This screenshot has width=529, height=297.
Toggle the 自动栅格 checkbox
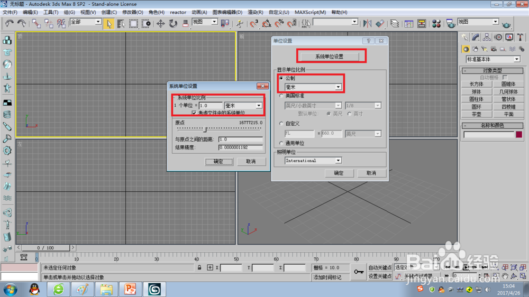(x=505, y=77)
